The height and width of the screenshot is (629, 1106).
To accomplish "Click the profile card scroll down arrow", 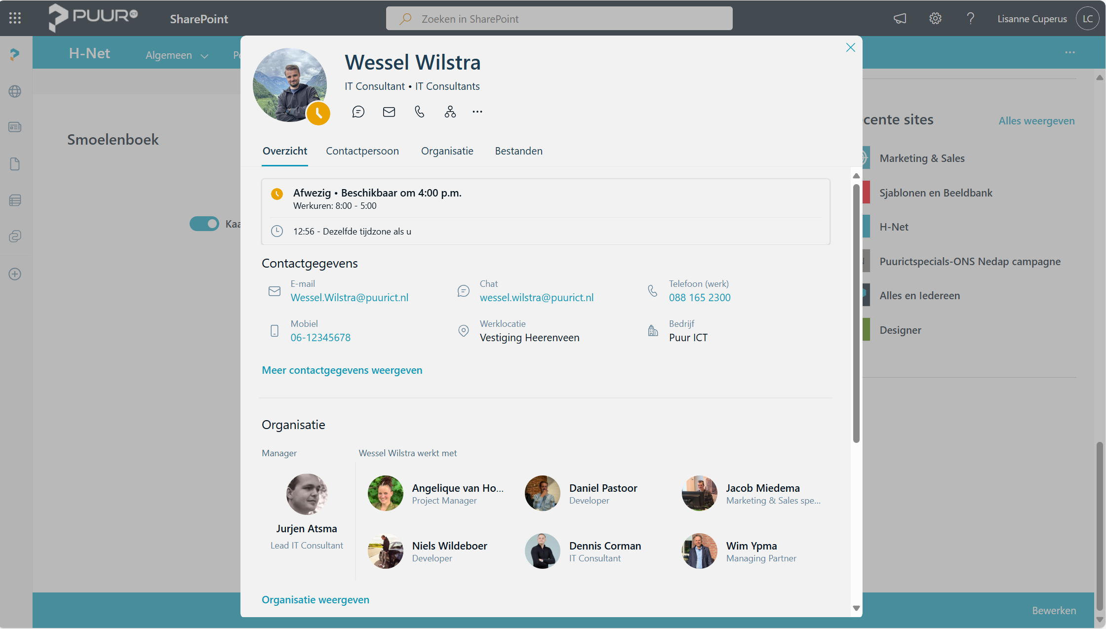I will click(856, 608).
